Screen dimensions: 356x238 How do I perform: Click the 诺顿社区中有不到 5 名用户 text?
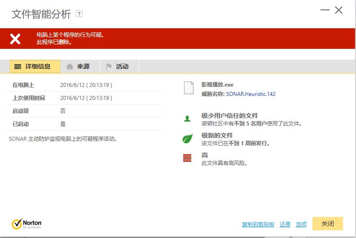[251, 124]
